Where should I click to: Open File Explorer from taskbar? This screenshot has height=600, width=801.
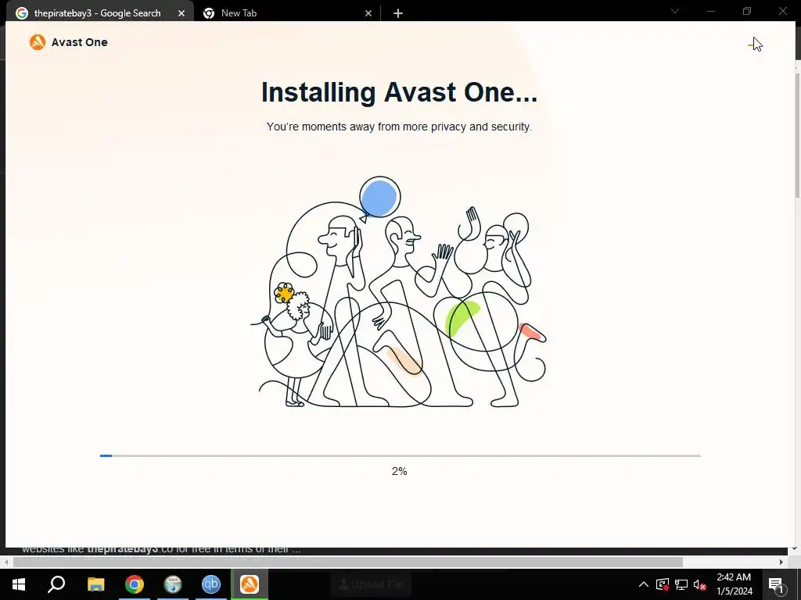(95, 584)
